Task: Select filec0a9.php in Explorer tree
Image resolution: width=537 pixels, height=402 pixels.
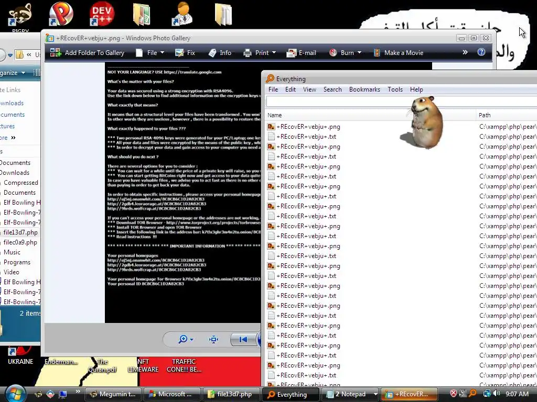Action: point(20,242)
